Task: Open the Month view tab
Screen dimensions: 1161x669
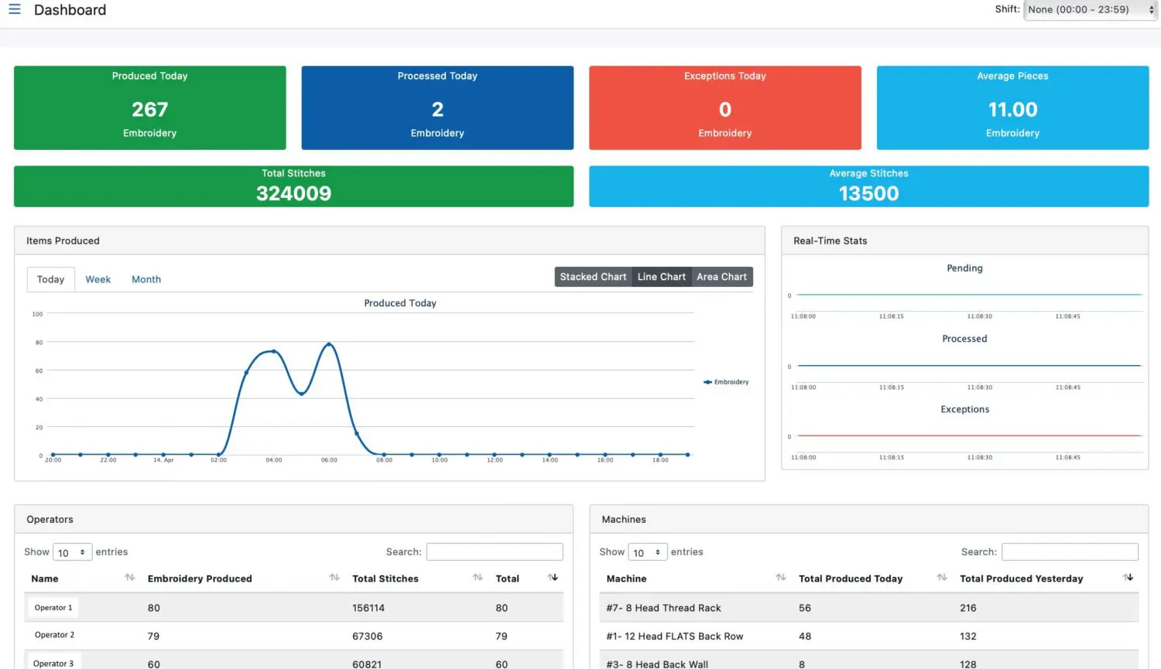Action: [x=146, y=279]
